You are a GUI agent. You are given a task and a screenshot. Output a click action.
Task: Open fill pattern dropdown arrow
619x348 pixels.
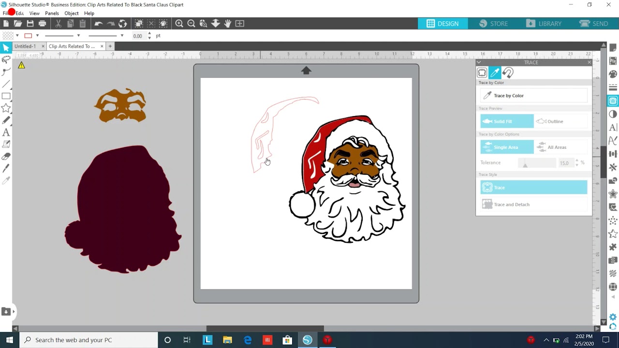tap(17, 35)
